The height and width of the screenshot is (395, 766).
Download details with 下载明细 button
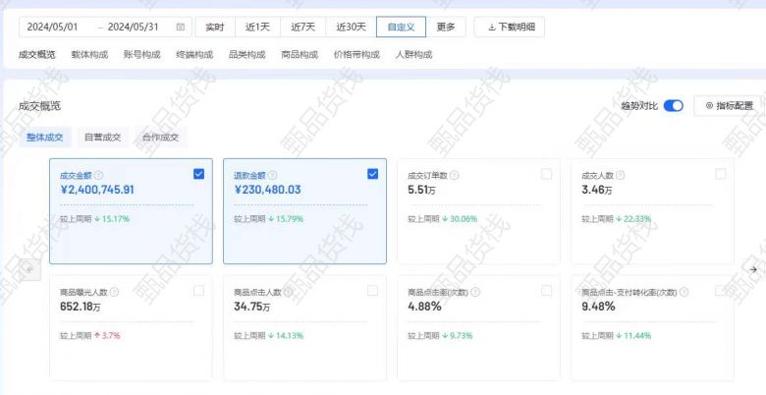(509, 28)
